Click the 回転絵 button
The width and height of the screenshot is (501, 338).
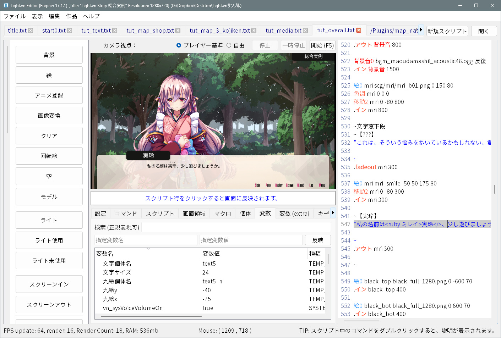(49, 156)
